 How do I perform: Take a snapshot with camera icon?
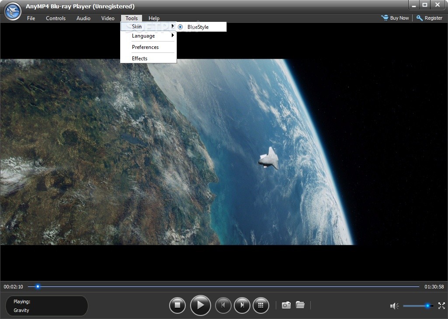(286, 305)
